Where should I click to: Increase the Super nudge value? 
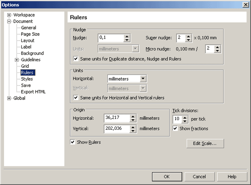[x=188, y=36]
